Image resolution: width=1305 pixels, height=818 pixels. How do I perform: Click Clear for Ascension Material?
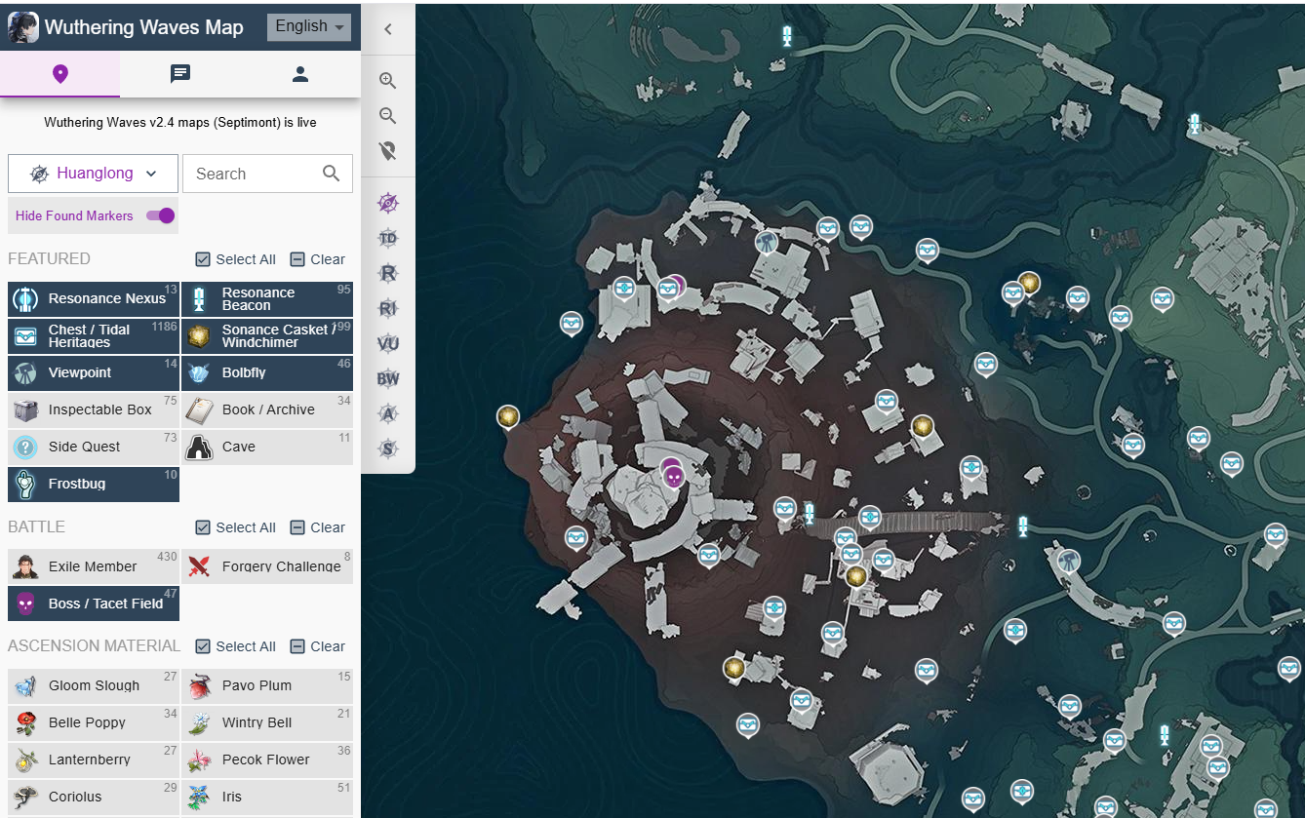tap(318, 646)
